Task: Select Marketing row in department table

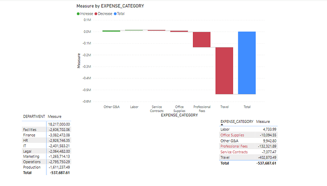Action: 46,157
